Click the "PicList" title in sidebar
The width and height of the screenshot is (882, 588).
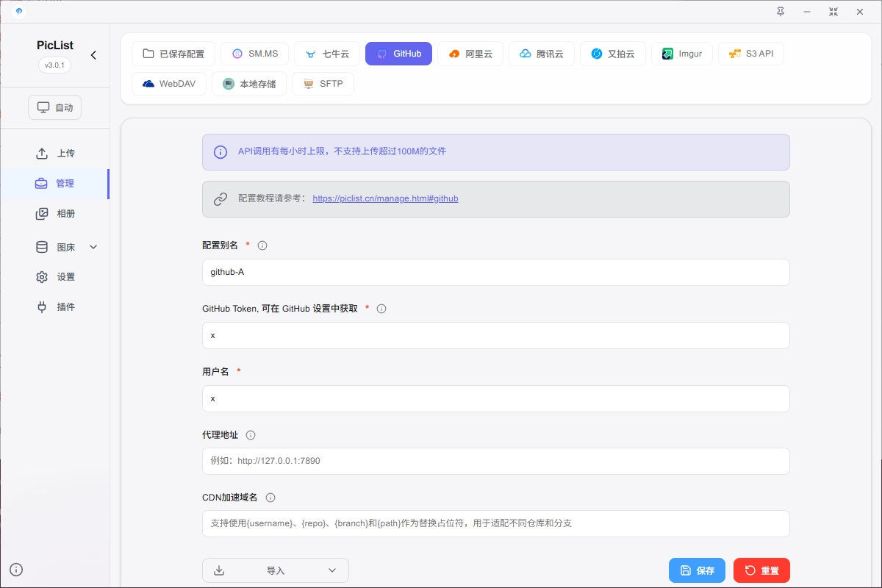tap(55, 46)
